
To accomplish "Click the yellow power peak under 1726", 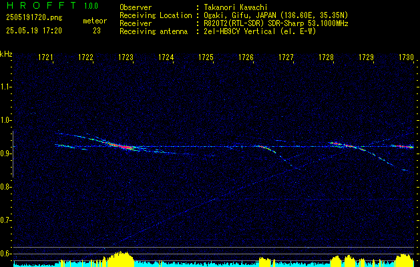I will (265, 261).
